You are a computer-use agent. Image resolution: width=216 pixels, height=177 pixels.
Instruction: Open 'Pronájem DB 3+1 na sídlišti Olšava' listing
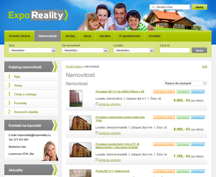(x=120, y=92)
